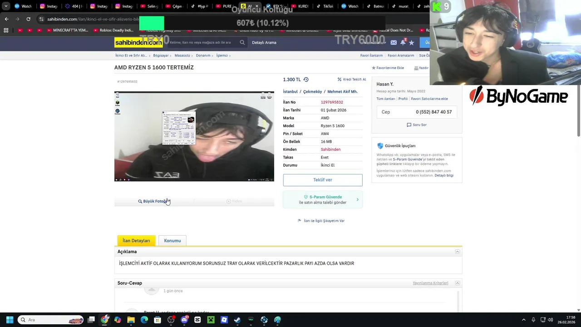
Task: Open the site info icon in address bar
Action: [41, 19]
